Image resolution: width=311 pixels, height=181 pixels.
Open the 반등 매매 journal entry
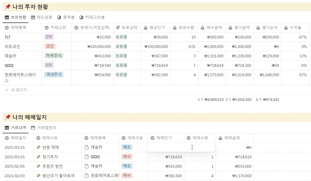point(51,147)
